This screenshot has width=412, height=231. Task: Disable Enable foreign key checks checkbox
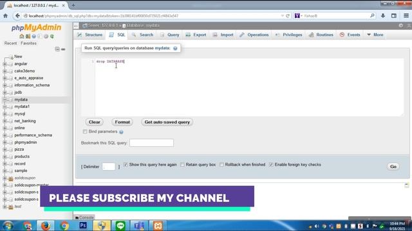point(271,165)
